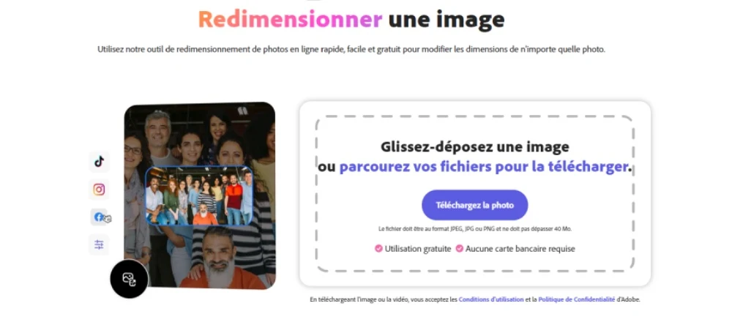Click the Redimensionner une image title

[351, 19]
